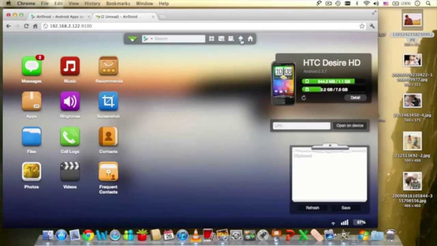
Task: Open VLC cone icon in the Dock
Action: pyautogui.click(x=196, y=235)
